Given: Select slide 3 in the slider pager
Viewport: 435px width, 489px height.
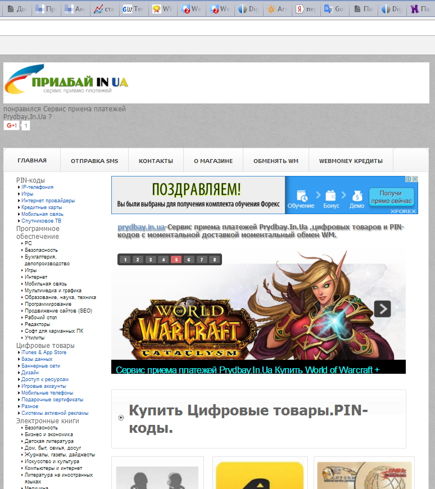Looking at the screenshot, I should tap(150, 260).
